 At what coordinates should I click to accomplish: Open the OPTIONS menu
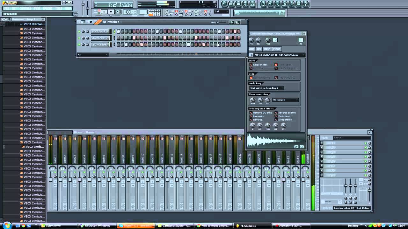tap(47, 9)
